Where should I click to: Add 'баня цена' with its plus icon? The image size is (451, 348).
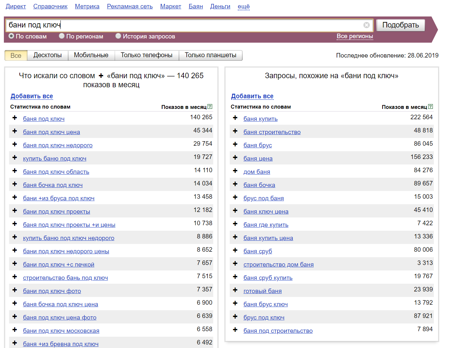tap(235, 158)
